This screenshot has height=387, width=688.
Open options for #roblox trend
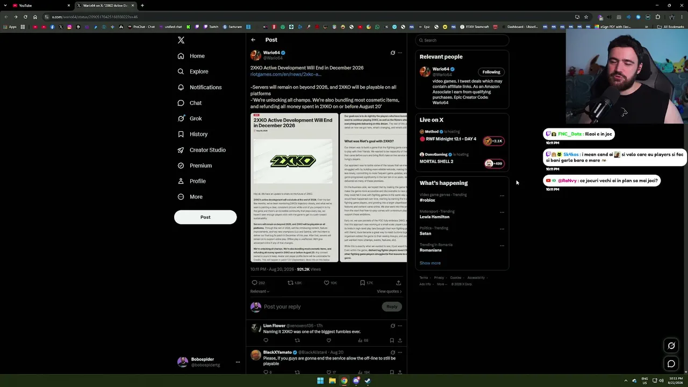502,196
